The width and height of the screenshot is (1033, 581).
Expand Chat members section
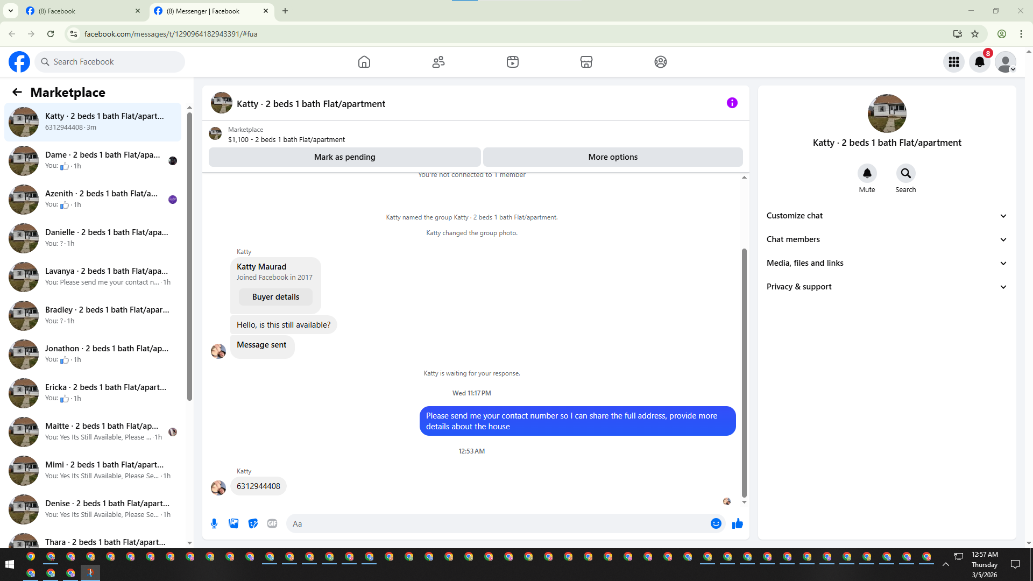(x=887, y=239)
